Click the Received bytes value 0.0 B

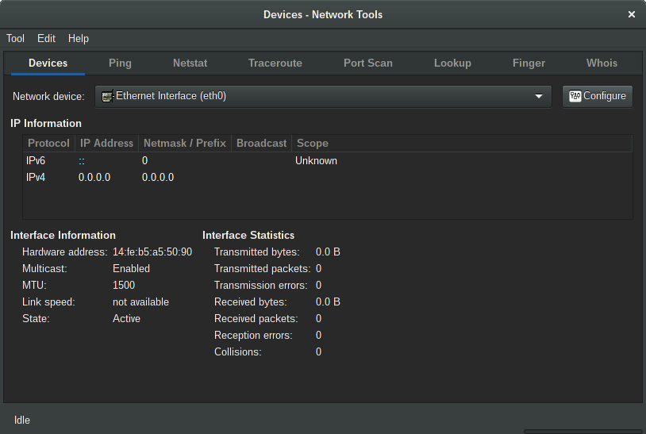328,301
